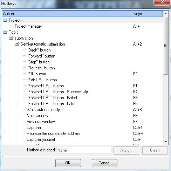Click the vertical scrollbar thumb
Screen dimensions: 171x171
[x=165, y=46]
